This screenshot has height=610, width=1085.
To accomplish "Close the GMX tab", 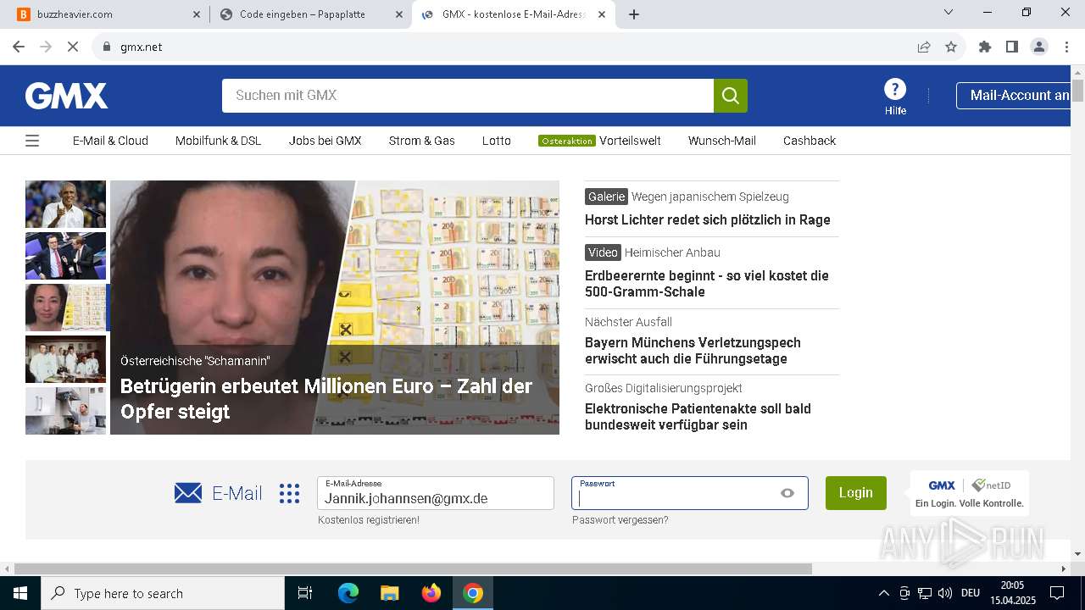I will coord(602,14).
